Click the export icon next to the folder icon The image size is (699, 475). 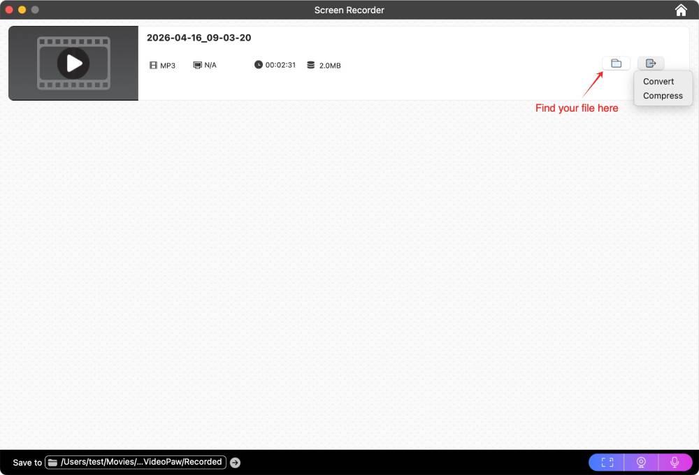click(x=651, y=63)
